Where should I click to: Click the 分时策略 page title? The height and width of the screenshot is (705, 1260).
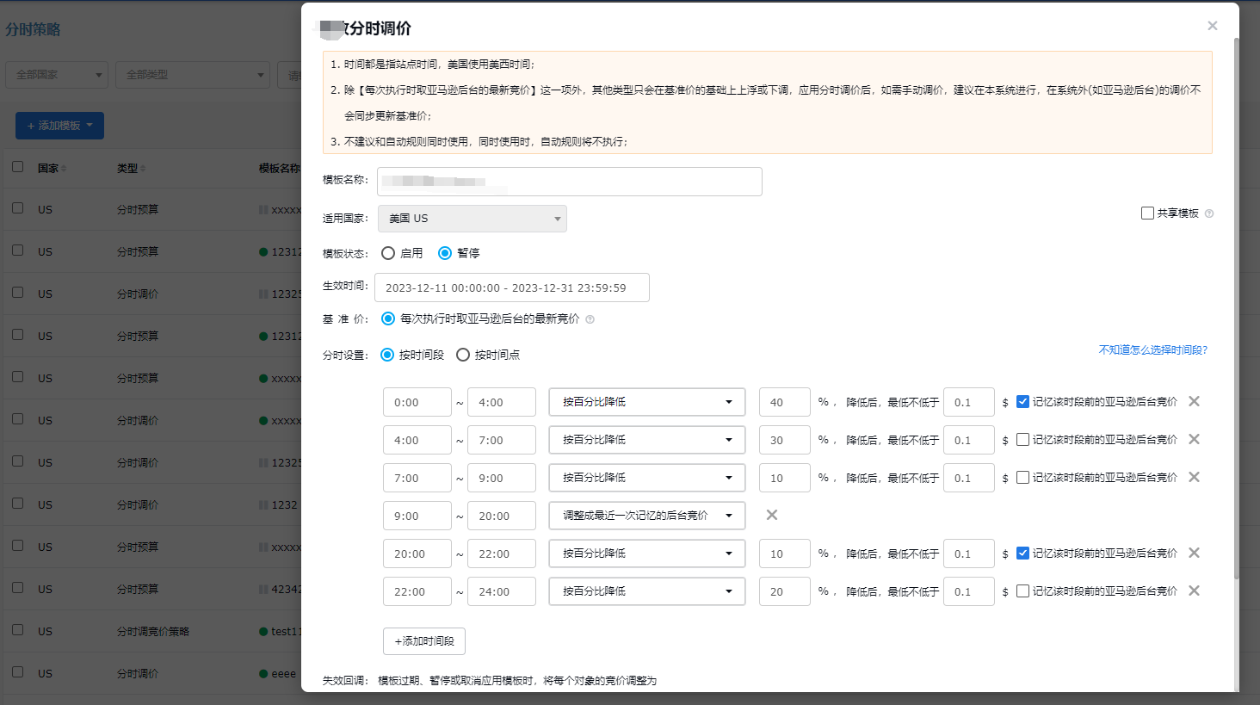pyautogui.click(x=33, y=29)
